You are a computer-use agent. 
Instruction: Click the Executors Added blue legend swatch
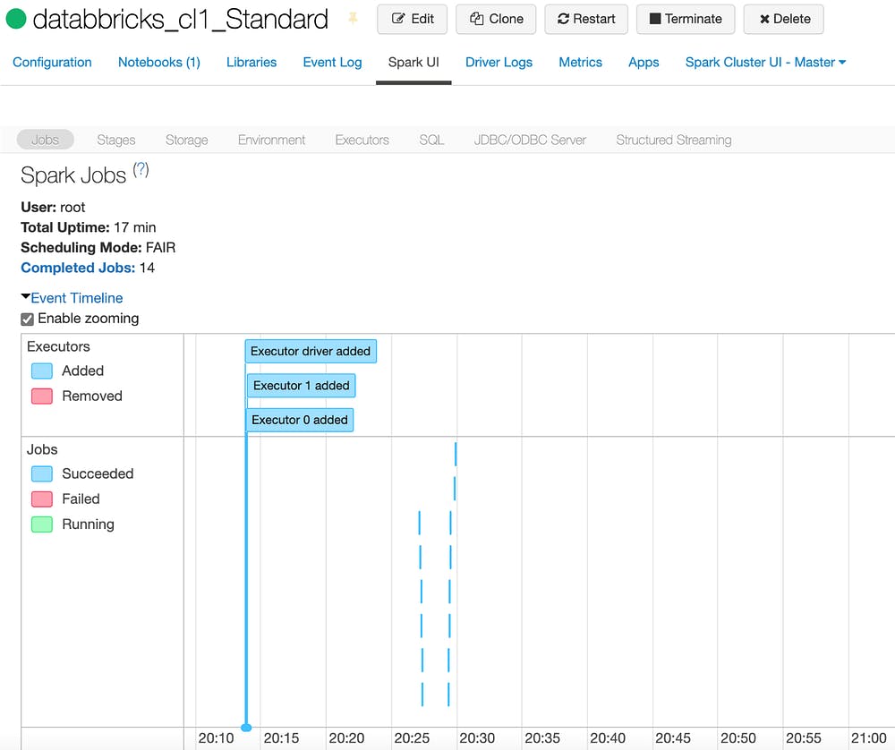pyautogui.click(x=42, y=371)
